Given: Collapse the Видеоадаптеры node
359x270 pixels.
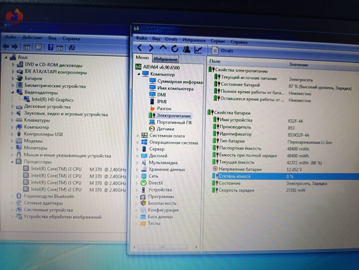Looking at the screenshot, I should pyautogui.click(x=13, y=92).
